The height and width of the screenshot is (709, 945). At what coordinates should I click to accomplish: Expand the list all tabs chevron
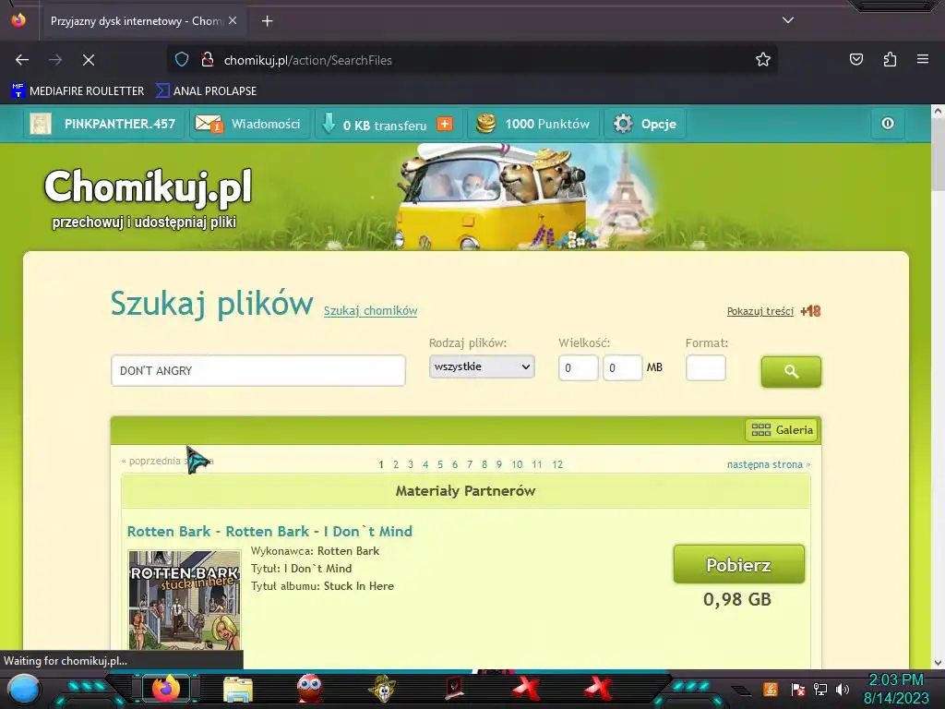pyautogui.click(x=788, y=20)
